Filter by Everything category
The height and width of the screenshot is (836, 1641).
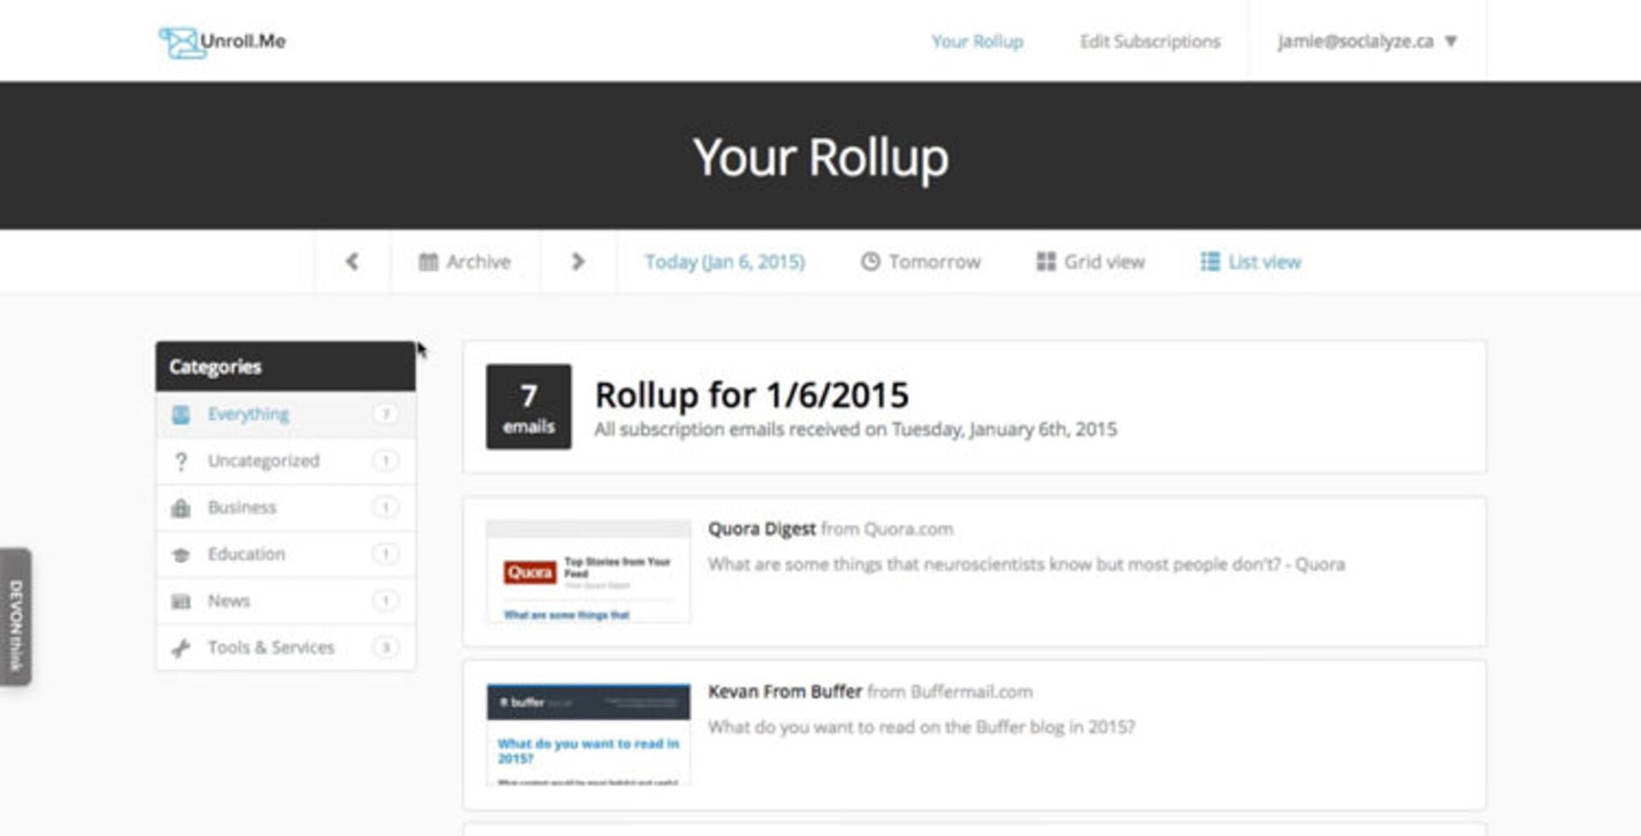tap(248, 415)
